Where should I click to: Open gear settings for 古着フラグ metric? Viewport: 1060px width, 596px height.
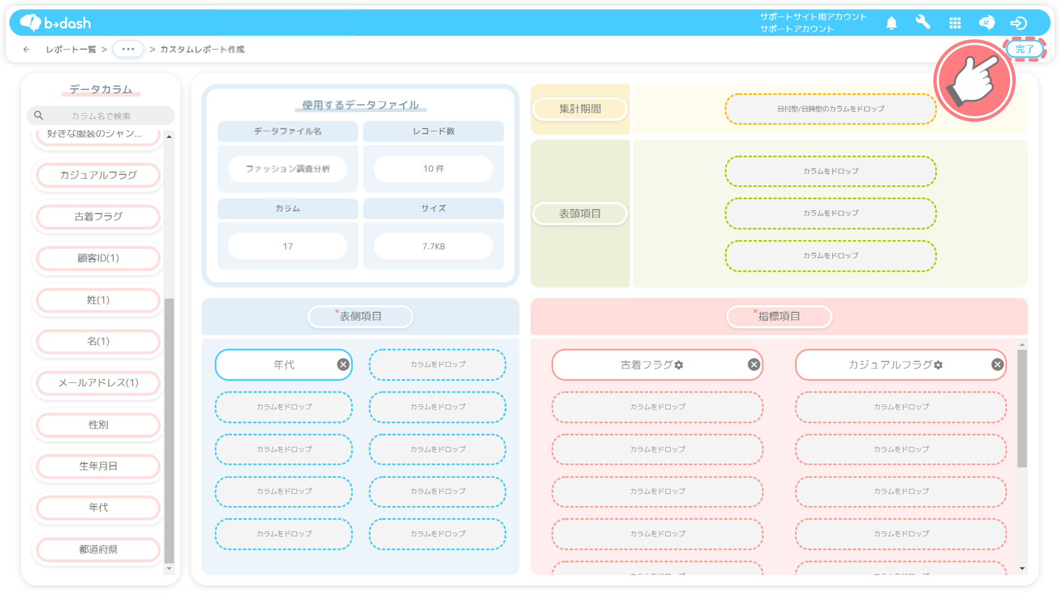coord(679,365)
